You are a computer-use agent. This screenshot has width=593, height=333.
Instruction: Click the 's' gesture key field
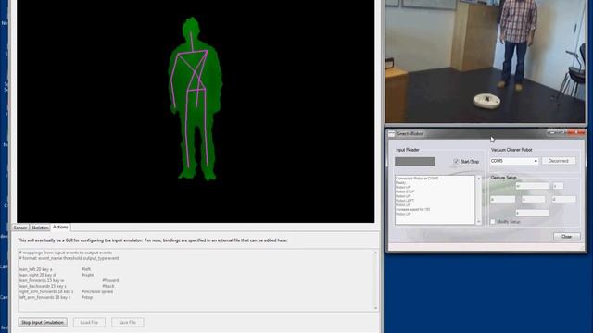point(534,200)
